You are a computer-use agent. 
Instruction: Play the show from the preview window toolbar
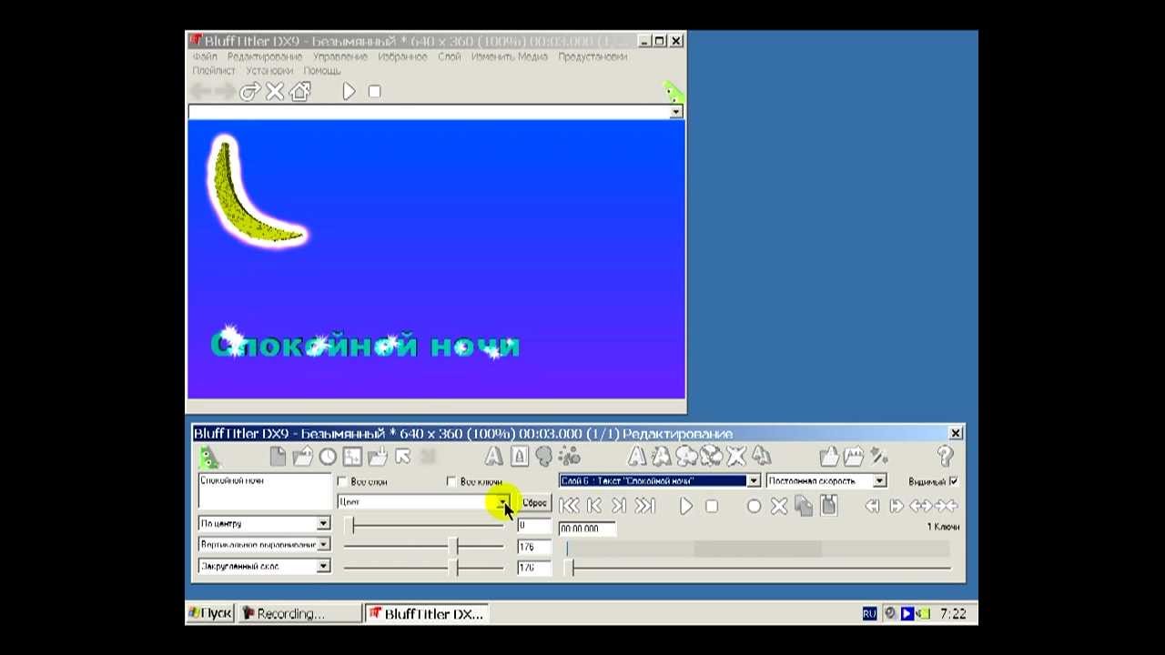349,91
